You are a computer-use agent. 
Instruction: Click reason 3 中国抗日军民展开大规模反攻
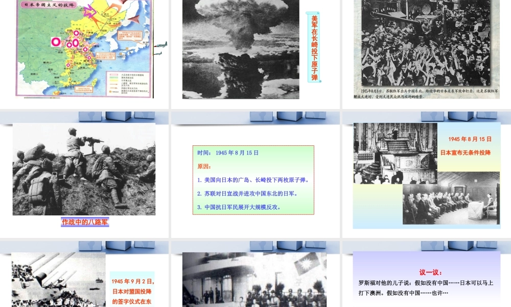[x=239, y=207]
